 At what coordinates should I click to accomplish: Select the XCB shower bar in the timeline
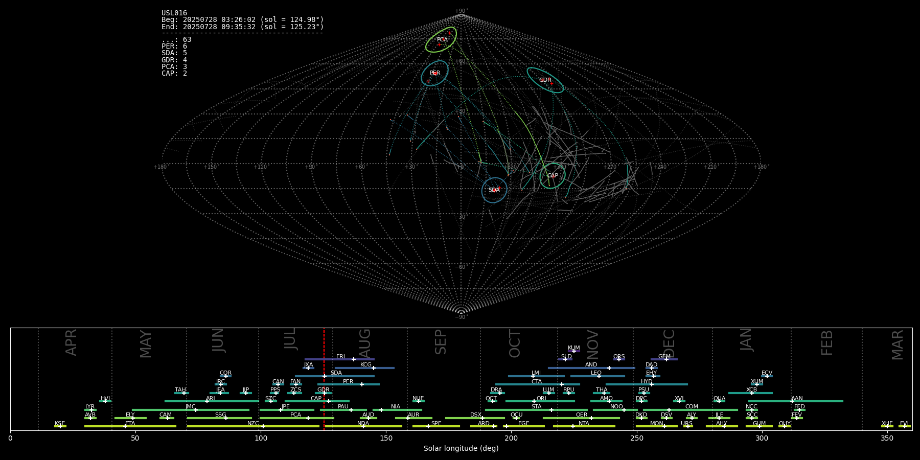[750, 393]
